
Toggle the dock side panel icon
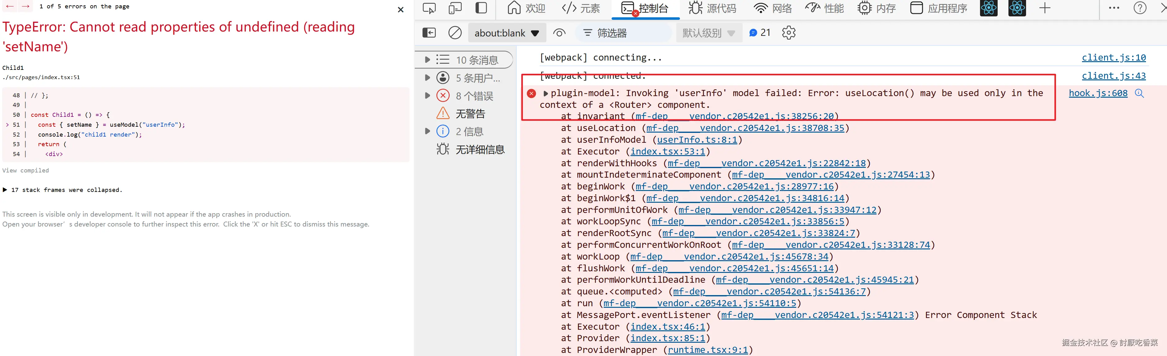click(481, 8)
